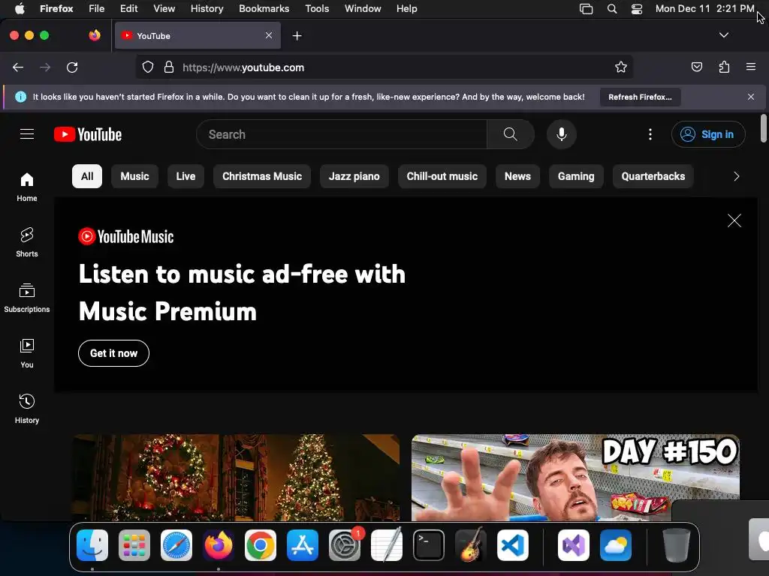This screenshot has height=576, width=769.
Task: Click the tracking protection shield icon
Action: (148, 67)
